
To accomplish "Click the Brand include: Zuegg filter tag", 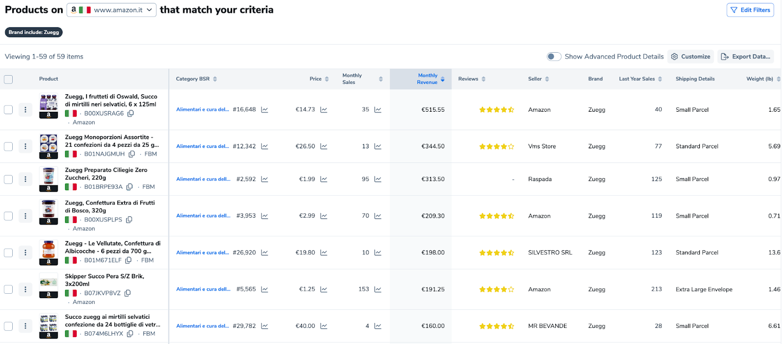I will (x=34, y=32).
